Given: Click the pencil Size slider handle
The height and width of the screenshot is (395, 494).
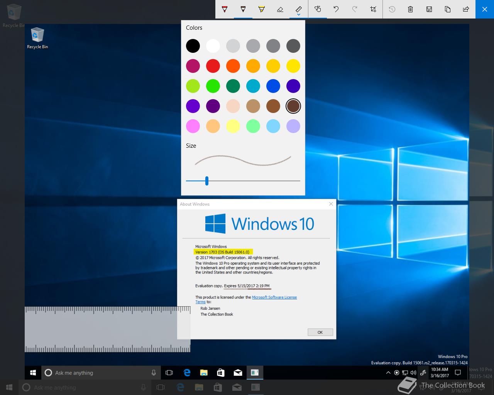Looking at the screenshot, I should (x=207, y=181).
